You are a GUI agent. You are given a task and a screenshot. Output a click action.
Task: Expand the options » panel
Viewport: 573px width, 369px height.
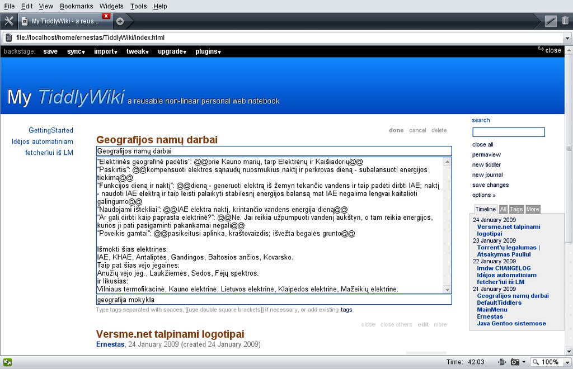[484, 195]
